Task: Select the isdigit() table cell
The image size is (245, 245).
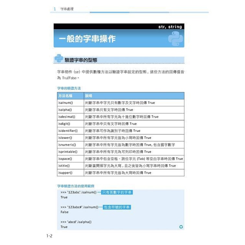Action: [71, 124]
